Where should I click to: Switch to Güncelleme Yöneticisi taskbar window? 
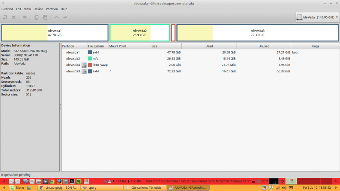tap(145, 188)
